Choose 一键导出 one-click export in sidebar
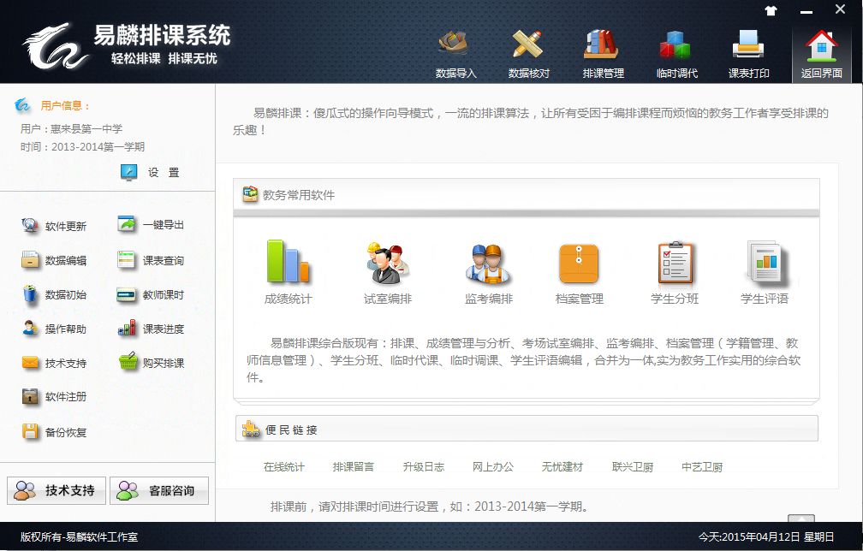The width and height of the screenshot is (863, 551). pos(151,225)
